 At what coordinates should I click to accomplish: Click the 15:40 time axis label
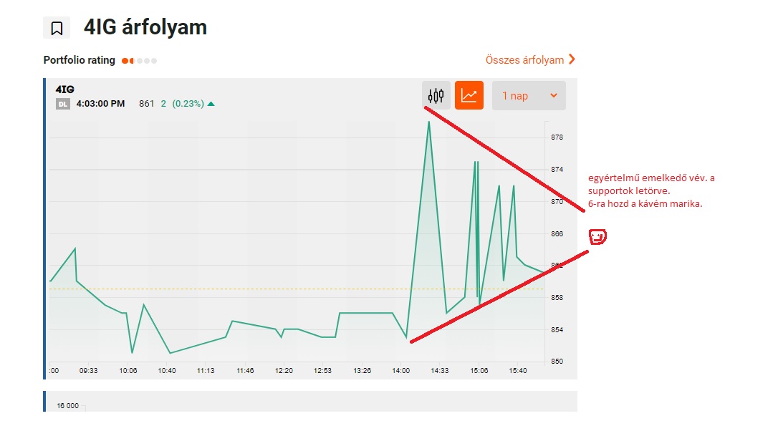pyautogui.click(x=517, y=371)
